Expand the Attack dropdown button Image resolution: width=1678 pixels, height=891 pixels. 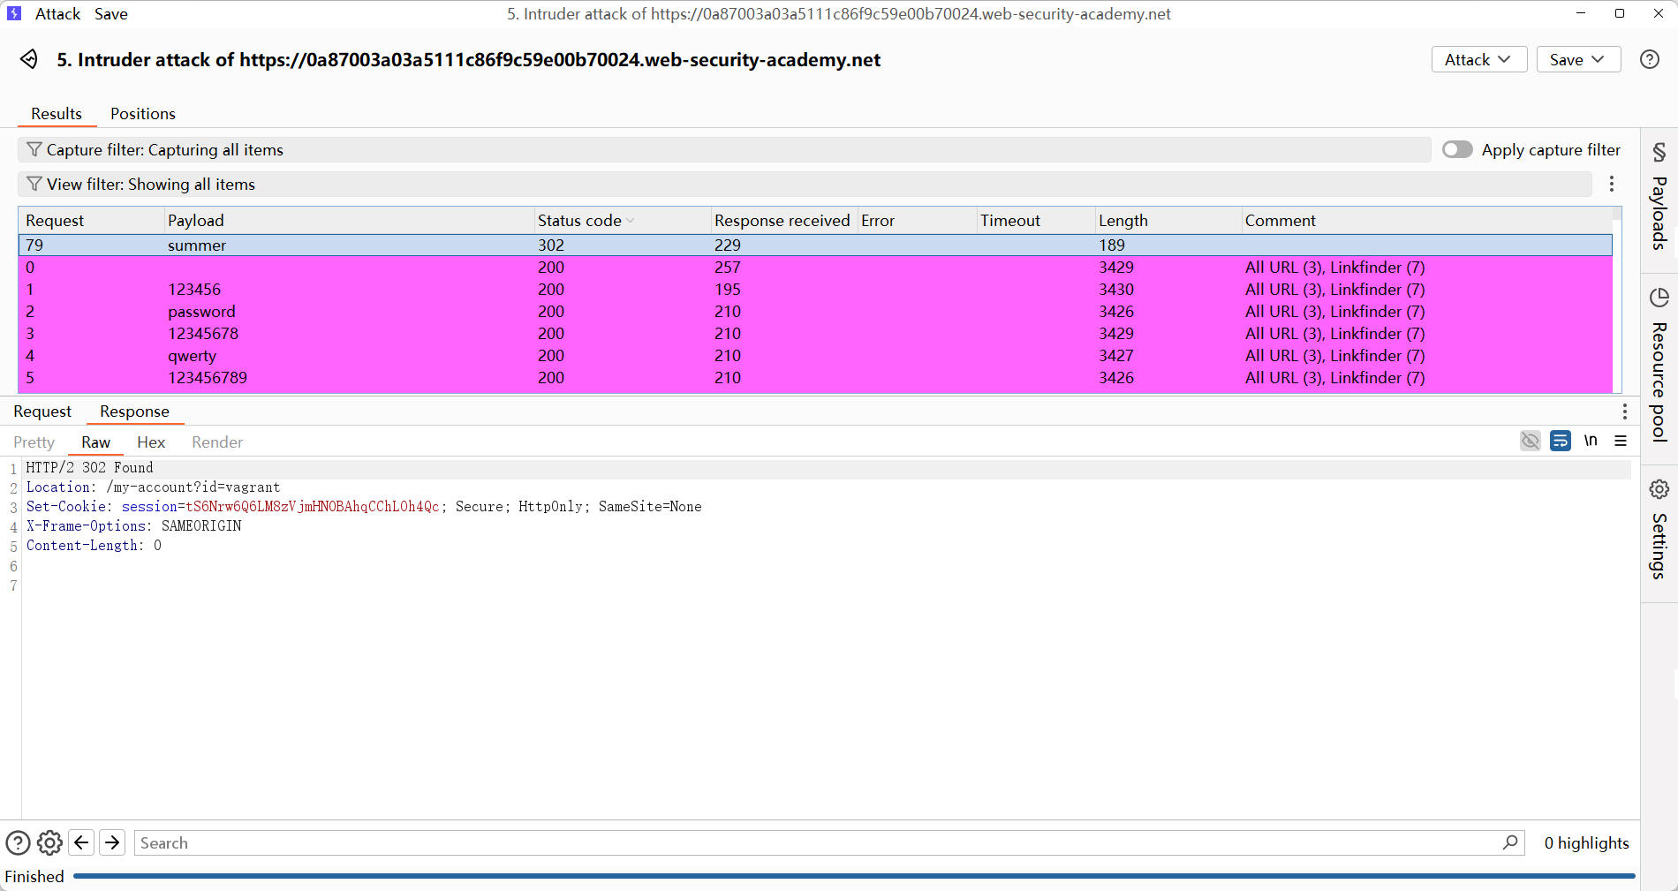click(x=1478, y=59)
